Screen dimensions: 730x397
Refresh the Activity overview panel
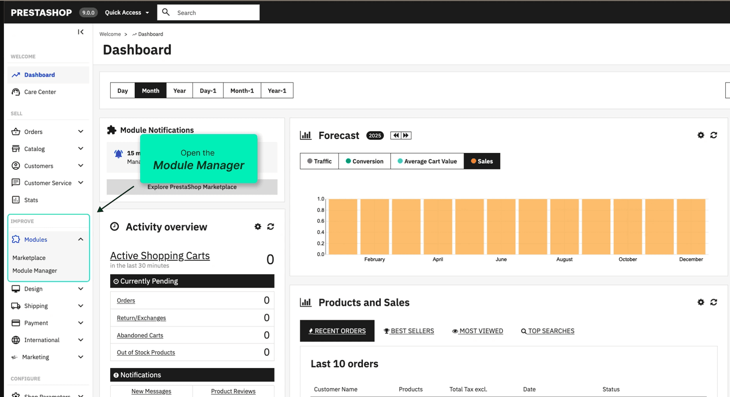pyautogui.click(x=271, y=226)
